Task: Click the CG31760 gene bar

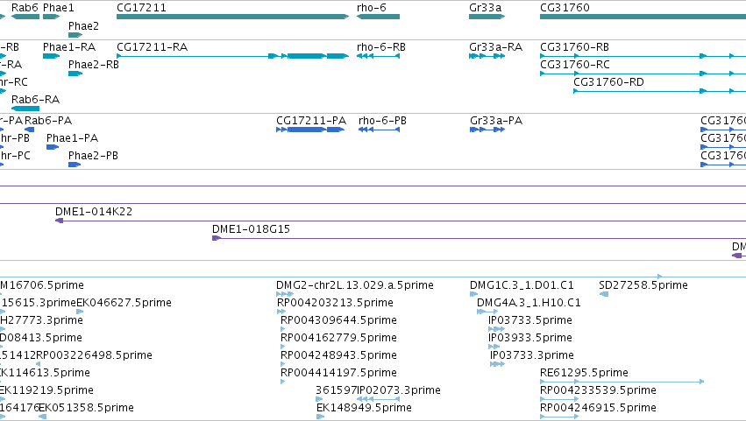Action: 643,17
